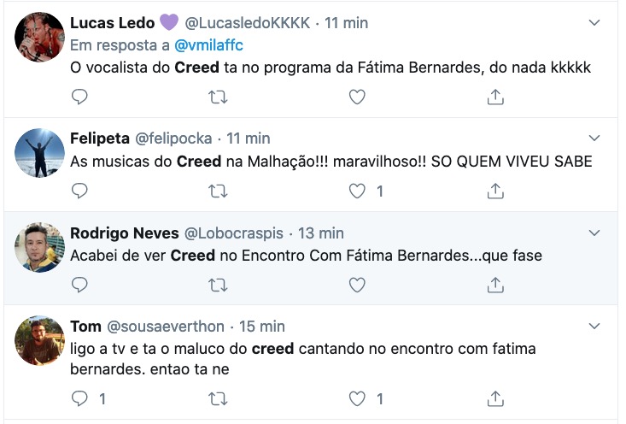Open Rodrigo Neves's profile name link
The height and width of the screenshot is (424, 626).
(x=125, y=233)
